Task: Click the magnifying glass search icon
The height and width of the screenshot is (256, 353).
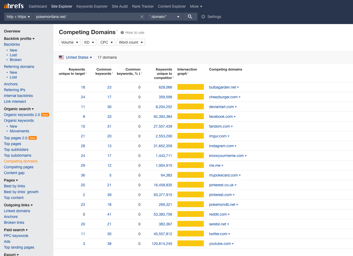Action: click(190, 17)
